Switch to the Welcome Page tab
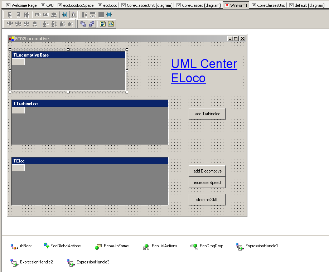Viewport: 329px width, 272px height. tap(24, 5)
